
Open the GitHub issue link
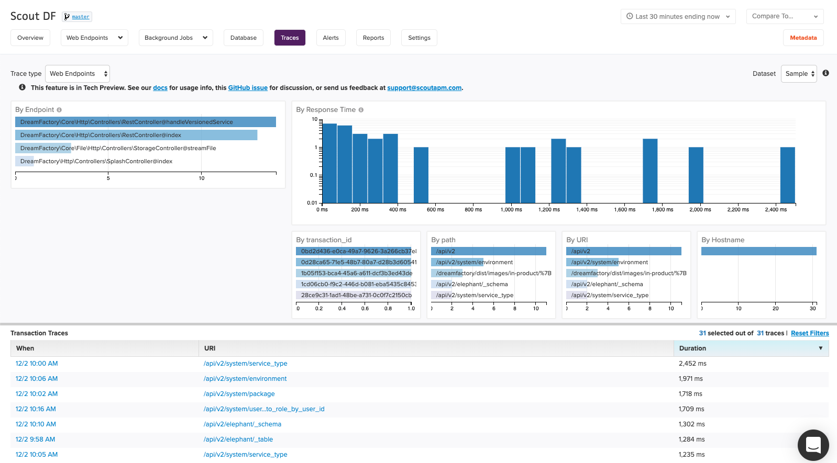248,88
